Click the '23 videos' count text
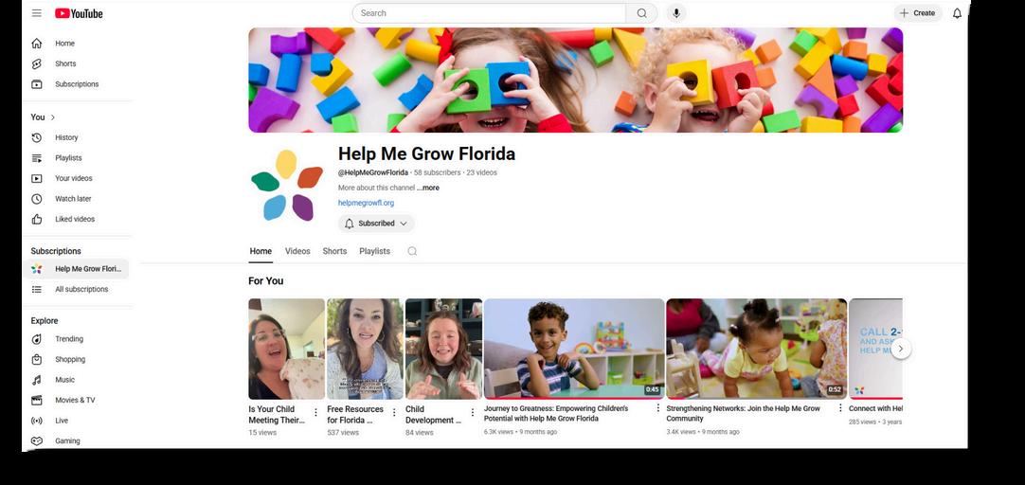Viewport: 1025px width, 485px height. click(482, 172)
